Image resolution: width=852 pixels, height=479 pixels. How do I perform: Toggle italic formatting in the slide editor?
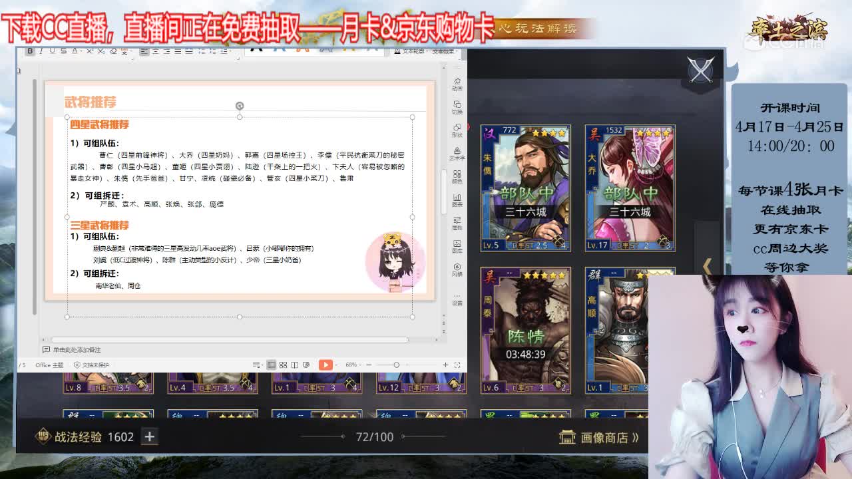pyautogui.click(x=41, y=51)
